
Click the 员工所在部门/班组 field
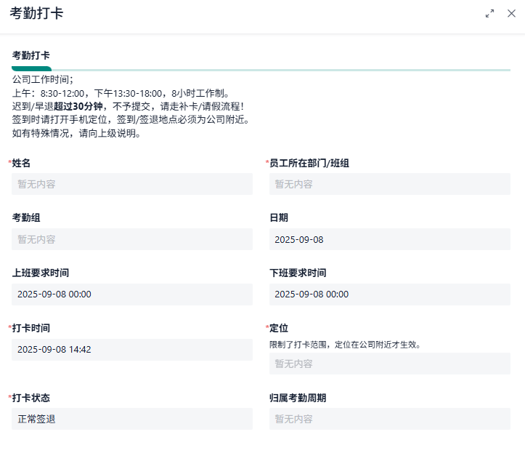pyautogui.click(x=390, y=184)
